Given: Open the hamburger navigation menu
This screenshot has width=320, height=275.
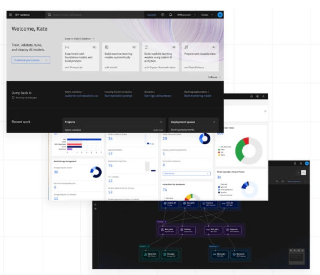Looking at the screenshot, I should [x=10, y=15].
